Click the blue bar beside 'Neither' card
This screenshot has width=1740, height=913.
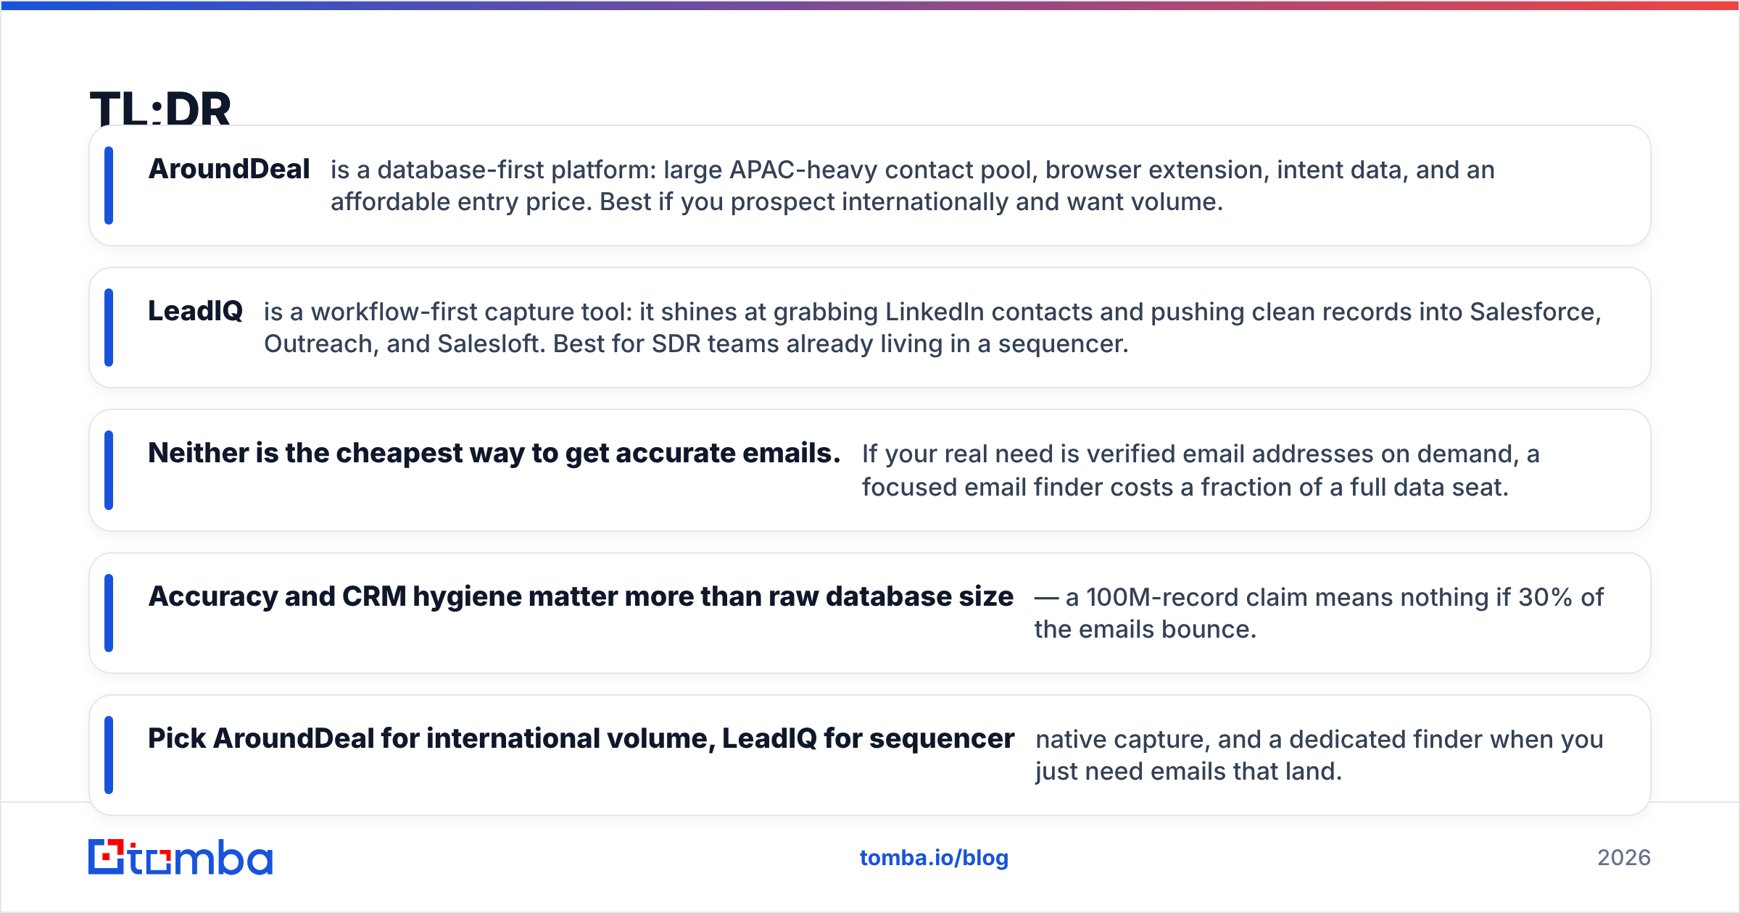[109, 470]
